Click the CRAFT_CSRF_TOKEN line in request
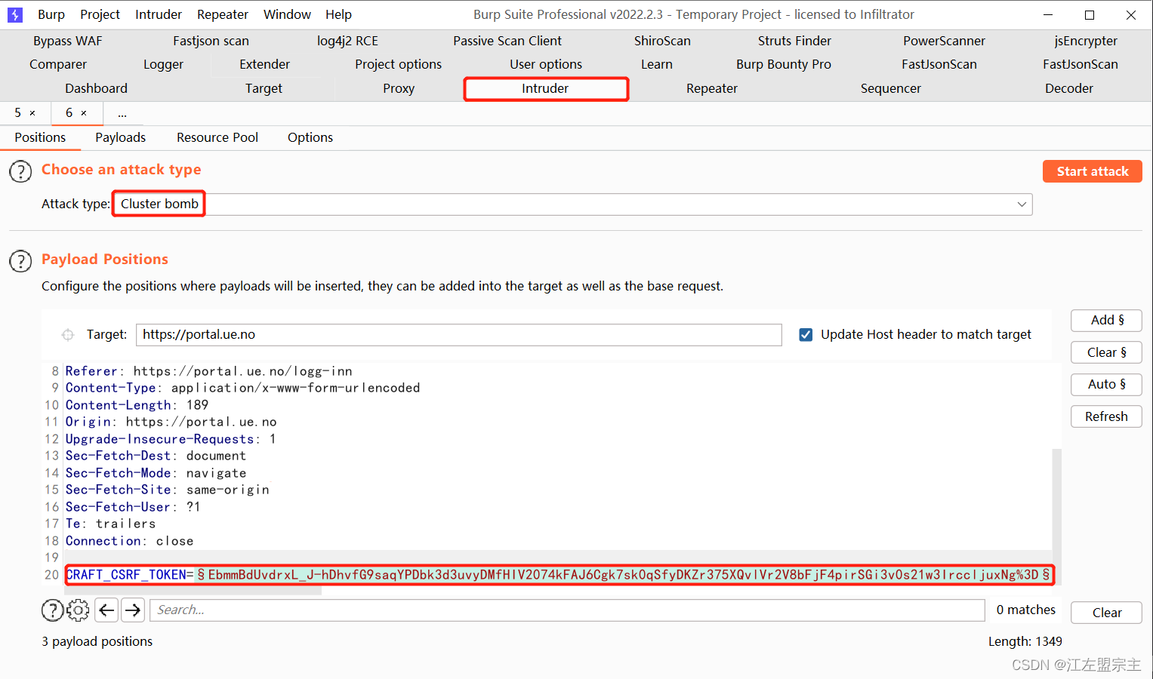 (560, 575)
